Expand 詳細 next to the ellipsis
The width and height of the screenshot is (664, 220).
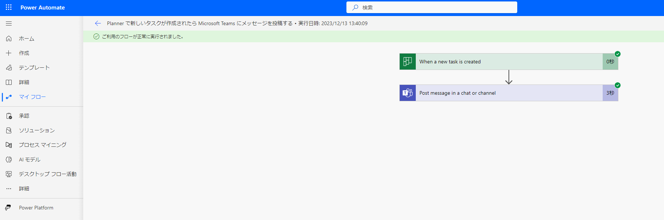(x=24, y=189)
